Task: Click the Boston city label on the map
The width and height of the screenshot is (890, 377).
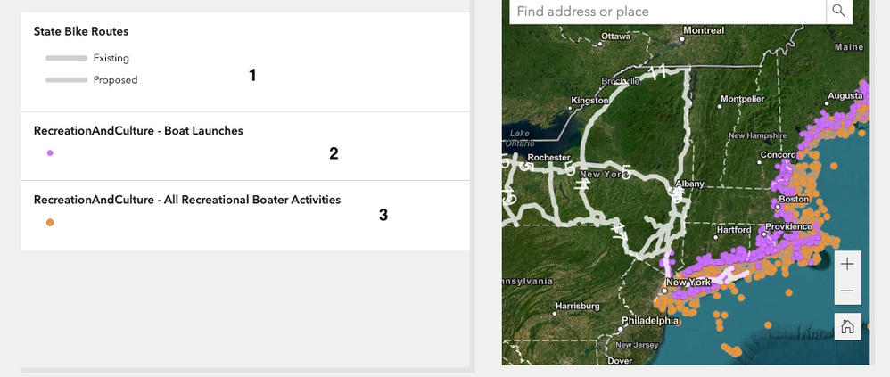Action: 794,199
